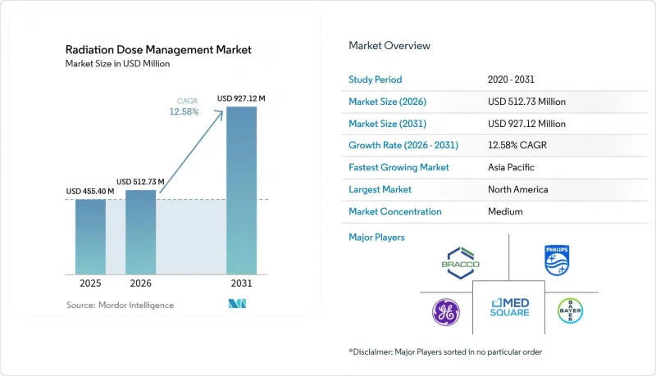This screenshot has width=656, height=376.
Task: Click the Bayer cross logo
Action: tap(570, 310)
